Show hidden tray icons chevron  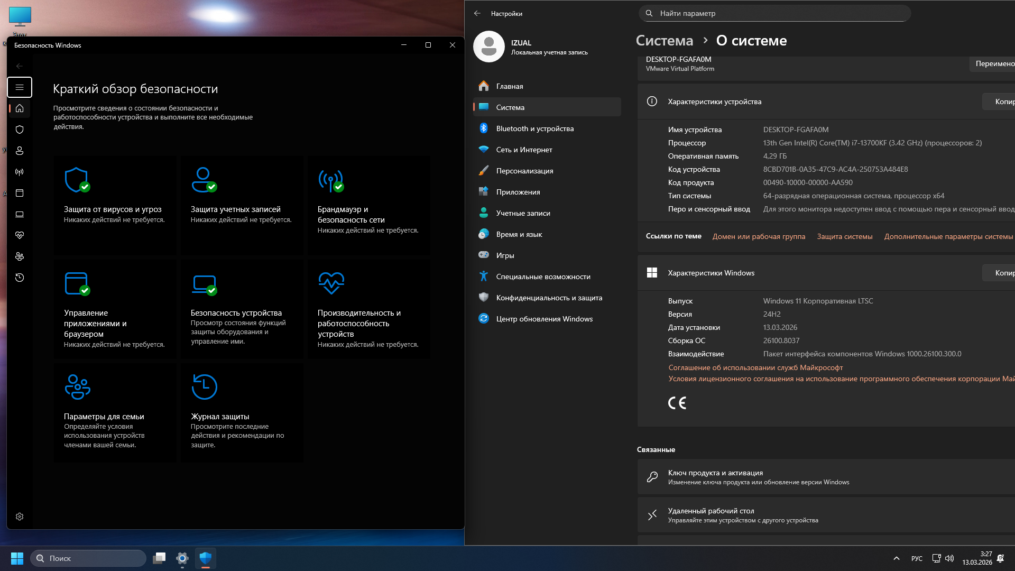[896, 558]
